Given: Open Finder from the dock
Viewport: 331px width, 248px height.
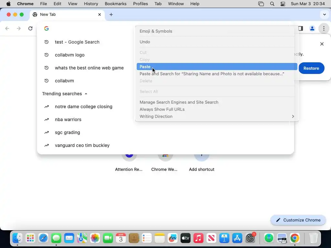Looking at the screenshot, I should pos(17,238).
